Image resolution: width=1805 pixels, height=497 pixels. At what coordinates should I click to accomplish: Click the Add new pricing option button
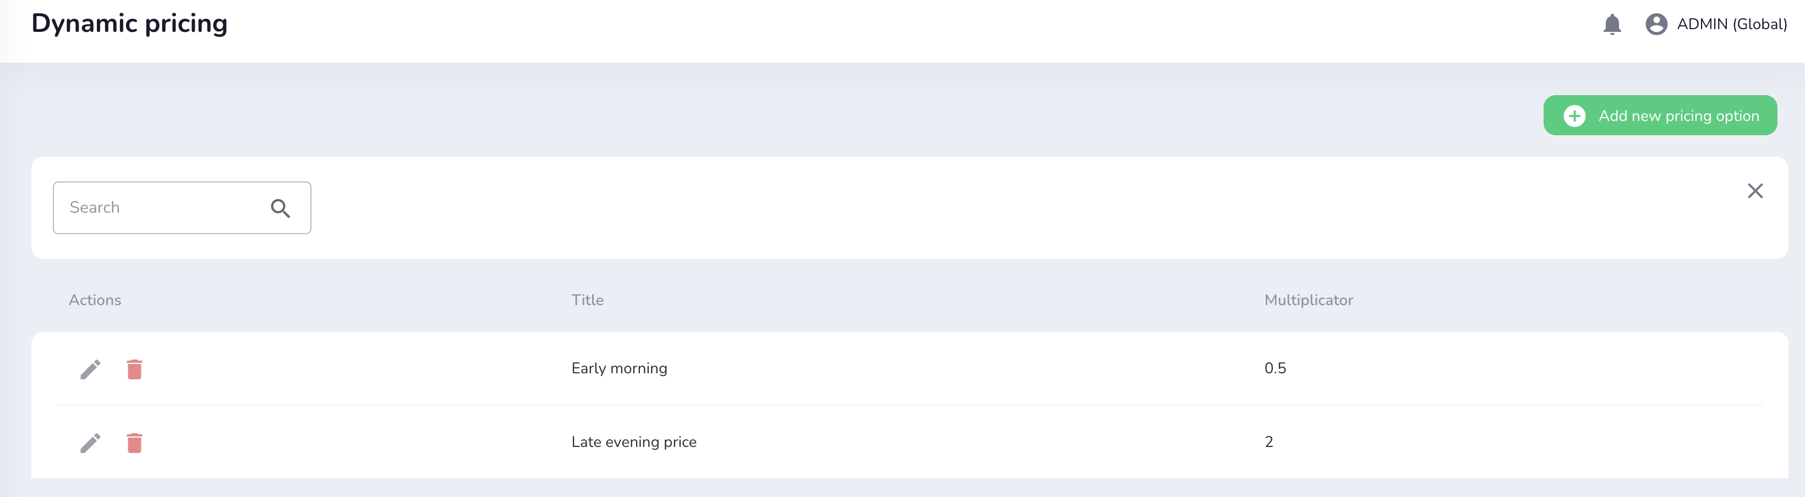[1659, 115]
